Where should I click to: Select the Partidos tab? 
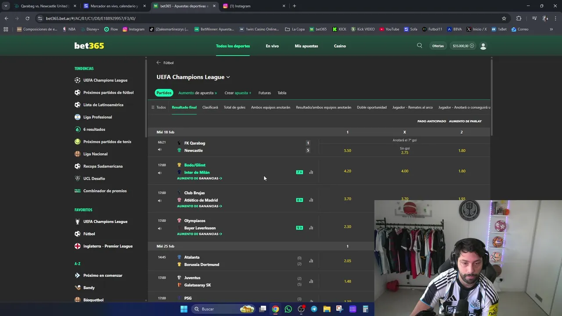pyautogui.click(x=164, y=93)
